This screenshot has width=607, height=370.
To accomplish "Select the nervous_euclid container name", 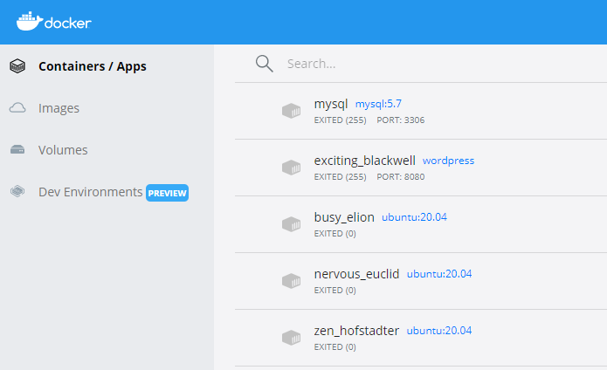I will [356, 274].
